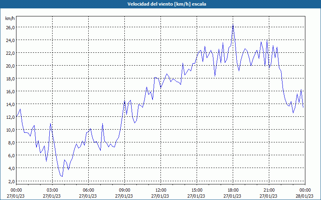This screenshot has width=321, height=200.
Task: Click the km/h unit label
Action: (x=10, y=18)
